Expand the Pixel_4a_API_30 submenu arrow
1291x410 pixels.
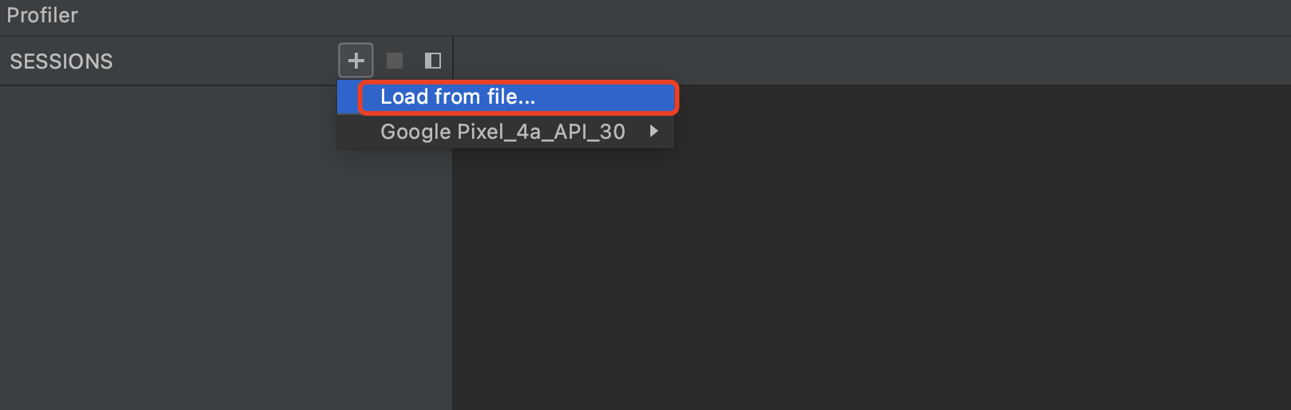[x=654, y=131]
